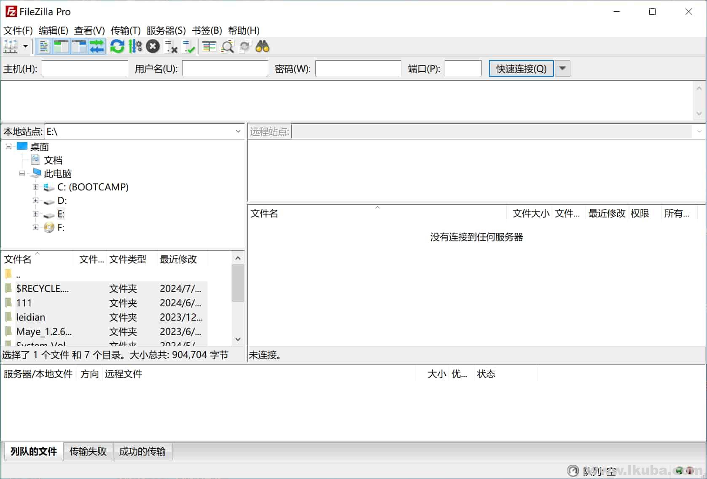Screen dimensions: 707x479
Task: Open the 文件(F) menu
Action: (x=18, y=30)
